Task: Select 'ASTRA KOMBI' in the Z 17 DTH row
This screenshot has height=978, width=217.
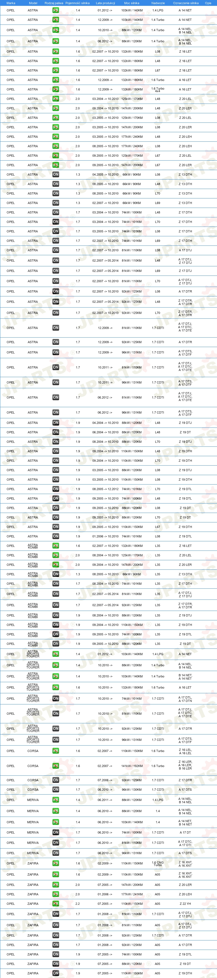Action: pos(33,584)
